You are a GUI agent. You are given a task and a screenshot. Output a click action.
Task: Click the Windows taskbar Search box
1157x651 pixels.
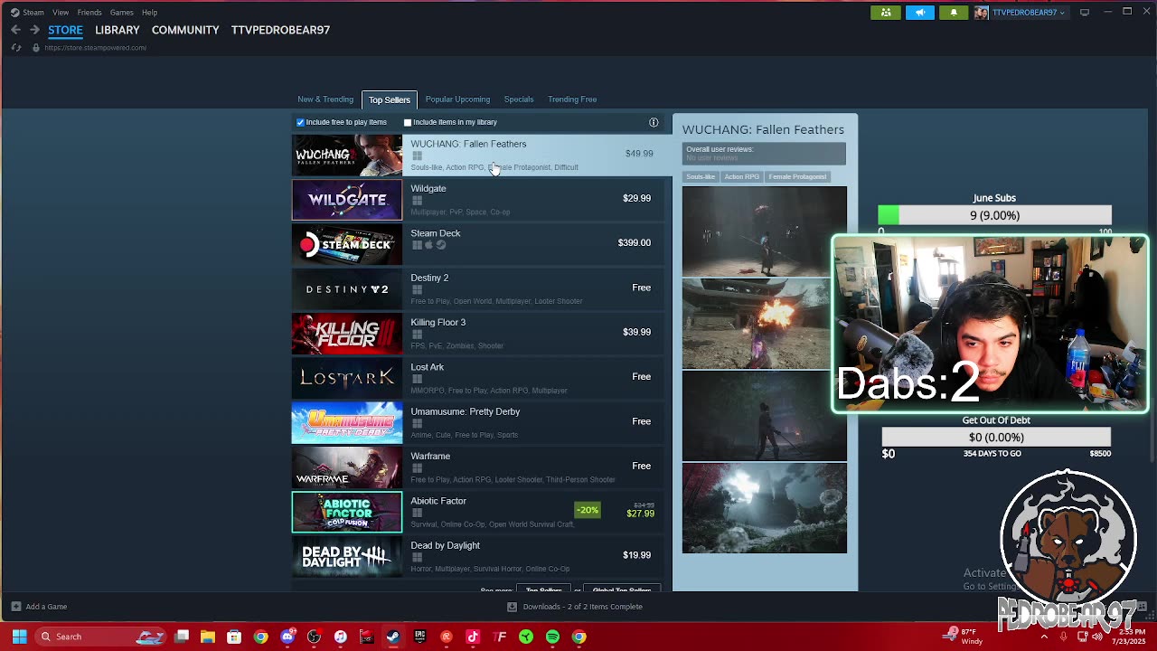coord(101,637)
